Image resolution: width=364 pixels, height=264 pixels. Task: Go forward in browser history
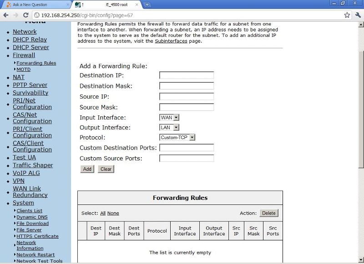pyautogui.click(x=16, y=15)
